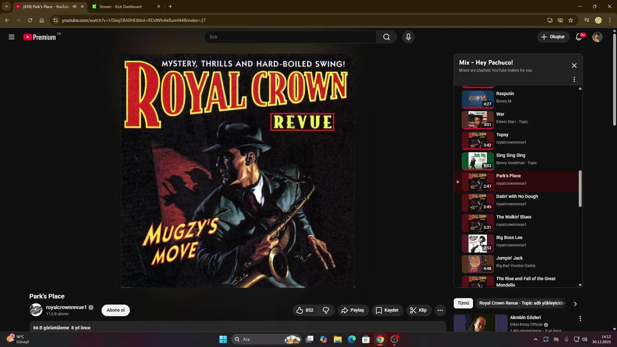The height and width of the screenshot is (347, 617).
Task: Show more filter chips with right chevron
Action: (x=575, y=304)
